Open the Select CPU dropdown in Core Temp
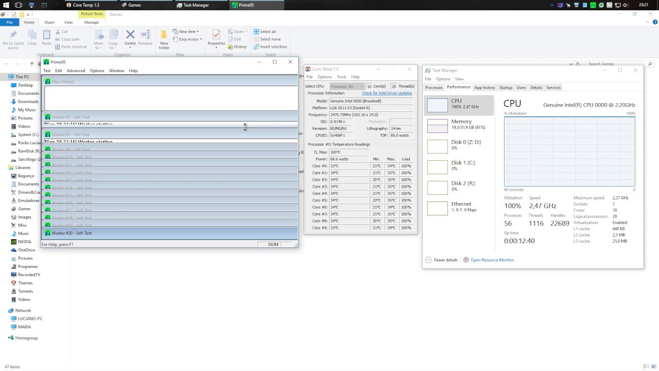Viewport: 659px width, 371px height. [346, 87]
